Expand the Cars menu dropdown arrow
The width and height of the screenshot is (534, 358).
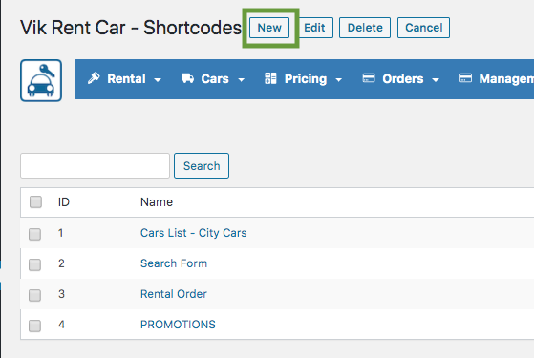pos(241,80)
